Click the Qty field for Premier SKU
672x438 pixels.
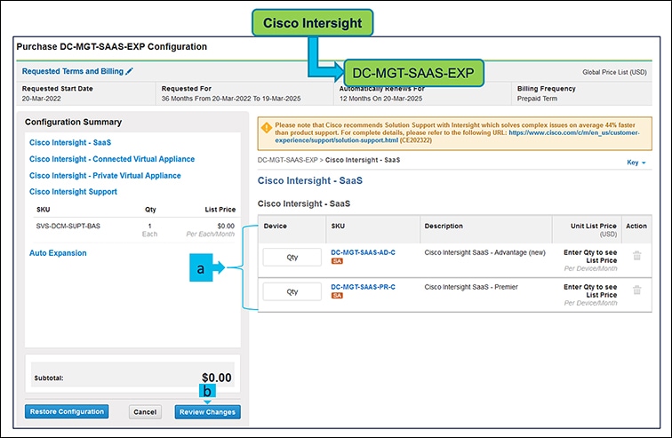tap(292, 291)
